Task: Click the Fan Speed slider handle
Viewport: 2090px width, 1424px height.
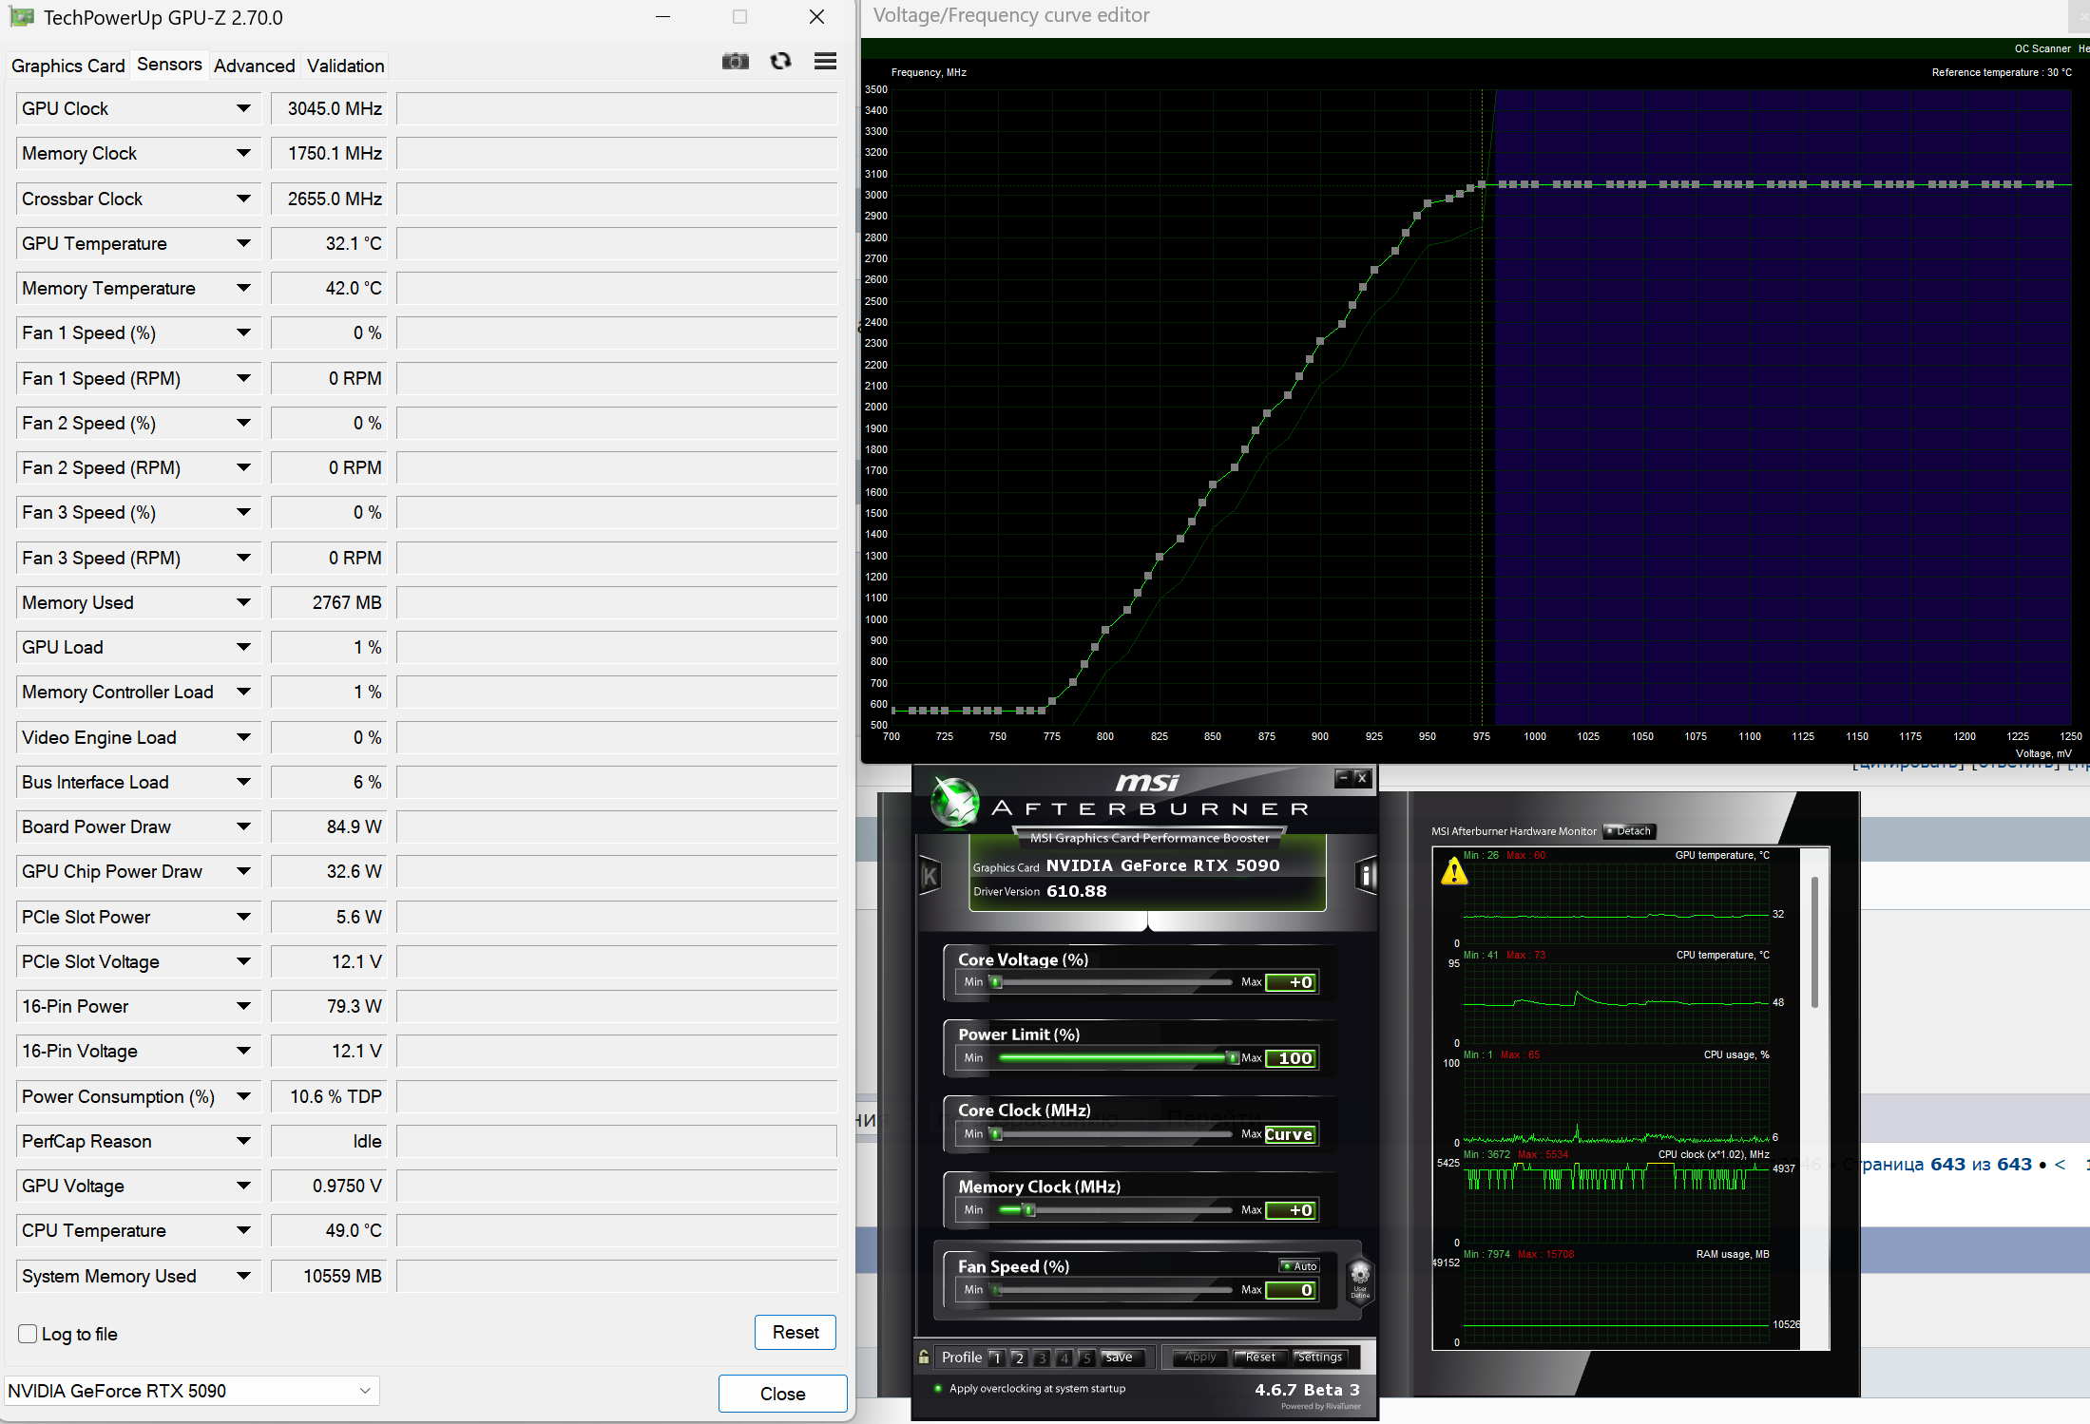Action: pos(996,1290)
